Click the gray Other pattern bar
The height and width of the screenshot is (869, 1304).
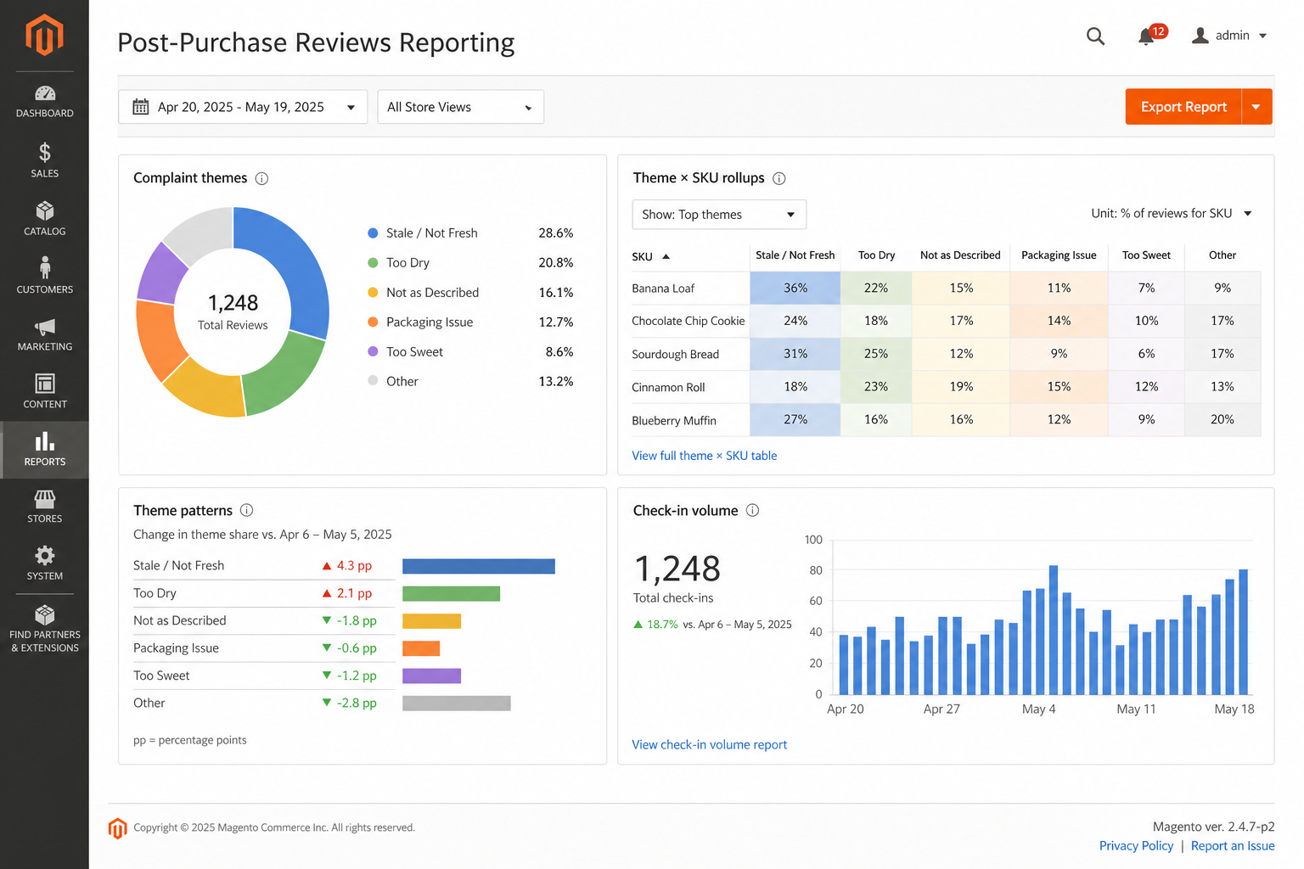coord(457,703)
